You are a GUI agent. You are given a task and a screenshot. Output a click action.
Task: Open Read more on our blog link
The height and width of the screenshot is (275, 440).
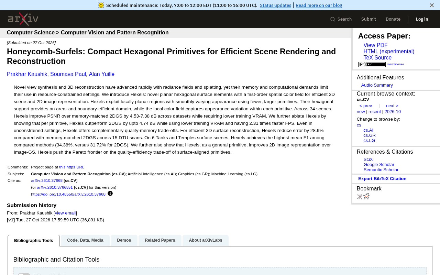(x=319, y=5)
